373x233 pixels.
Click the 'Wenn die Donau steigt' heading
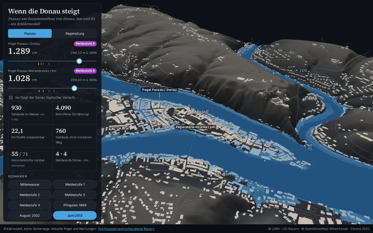44,11
